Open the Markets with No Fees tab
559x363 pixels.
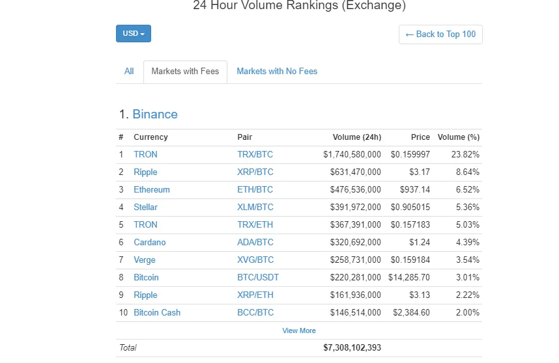pos(277,72)
